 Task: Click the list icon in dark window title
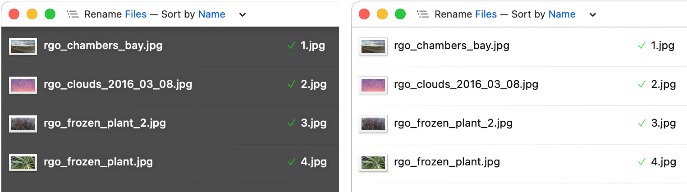tap(72, 14)
